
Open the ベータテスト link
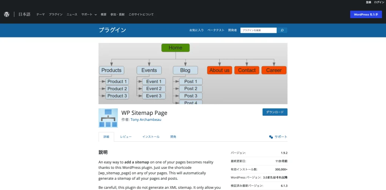[x=216, y=30]
